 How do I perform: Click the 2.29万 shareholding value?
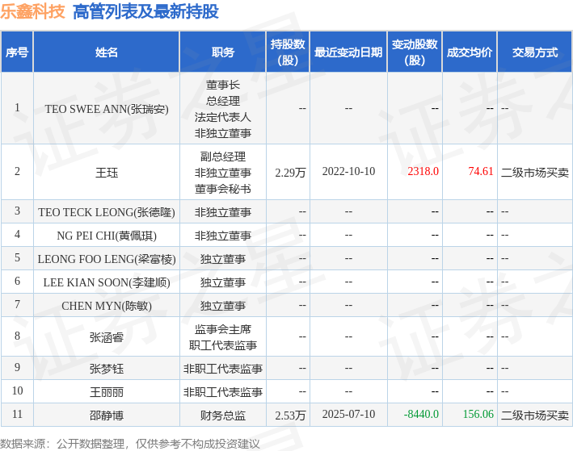(290, 172)
